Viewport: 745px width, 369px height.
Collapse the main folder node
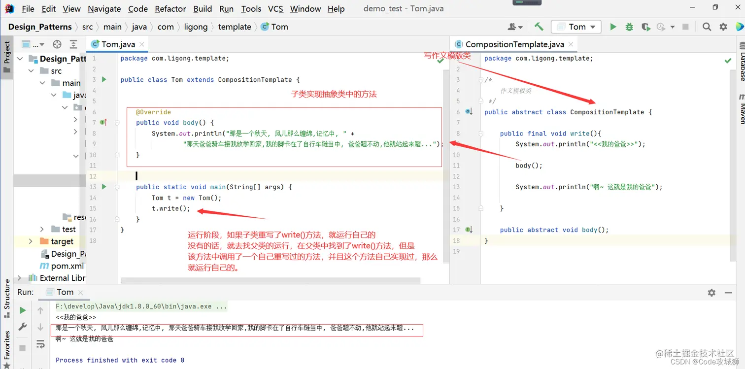(42, 83)
